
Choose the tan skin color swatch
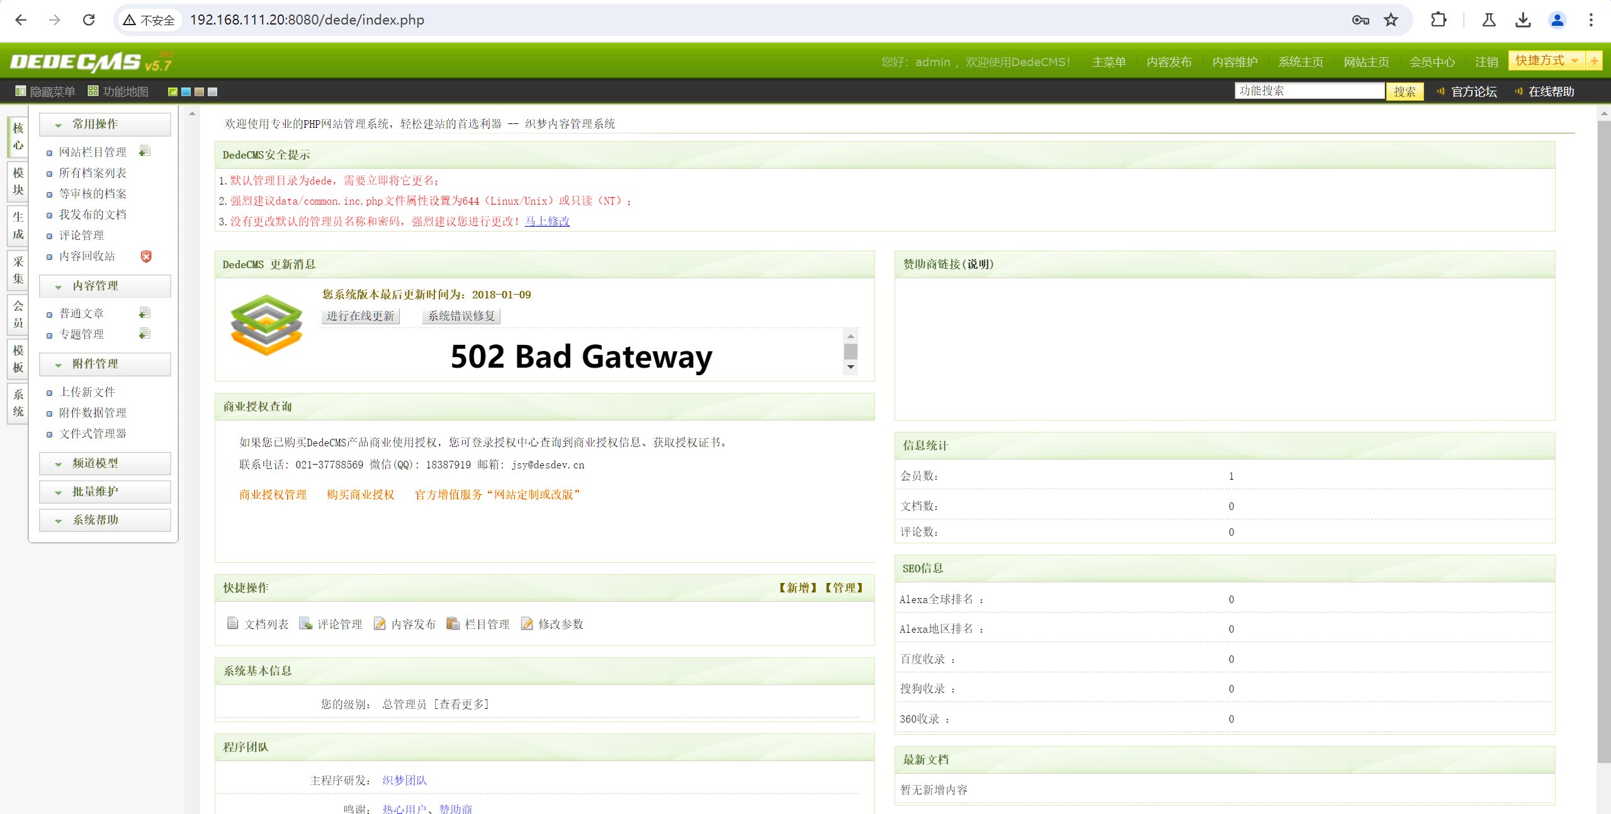point(199,92)
